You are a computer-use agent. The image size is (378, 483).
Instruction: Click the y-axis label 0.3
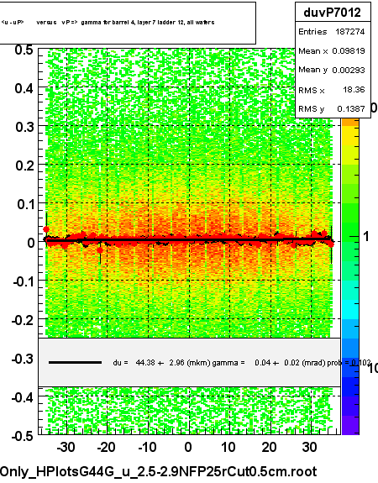24,127
